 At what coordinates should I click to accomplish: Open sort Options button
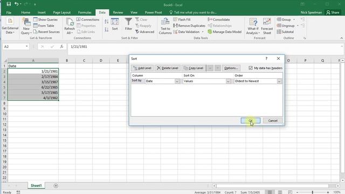click(x=231, y=68)
